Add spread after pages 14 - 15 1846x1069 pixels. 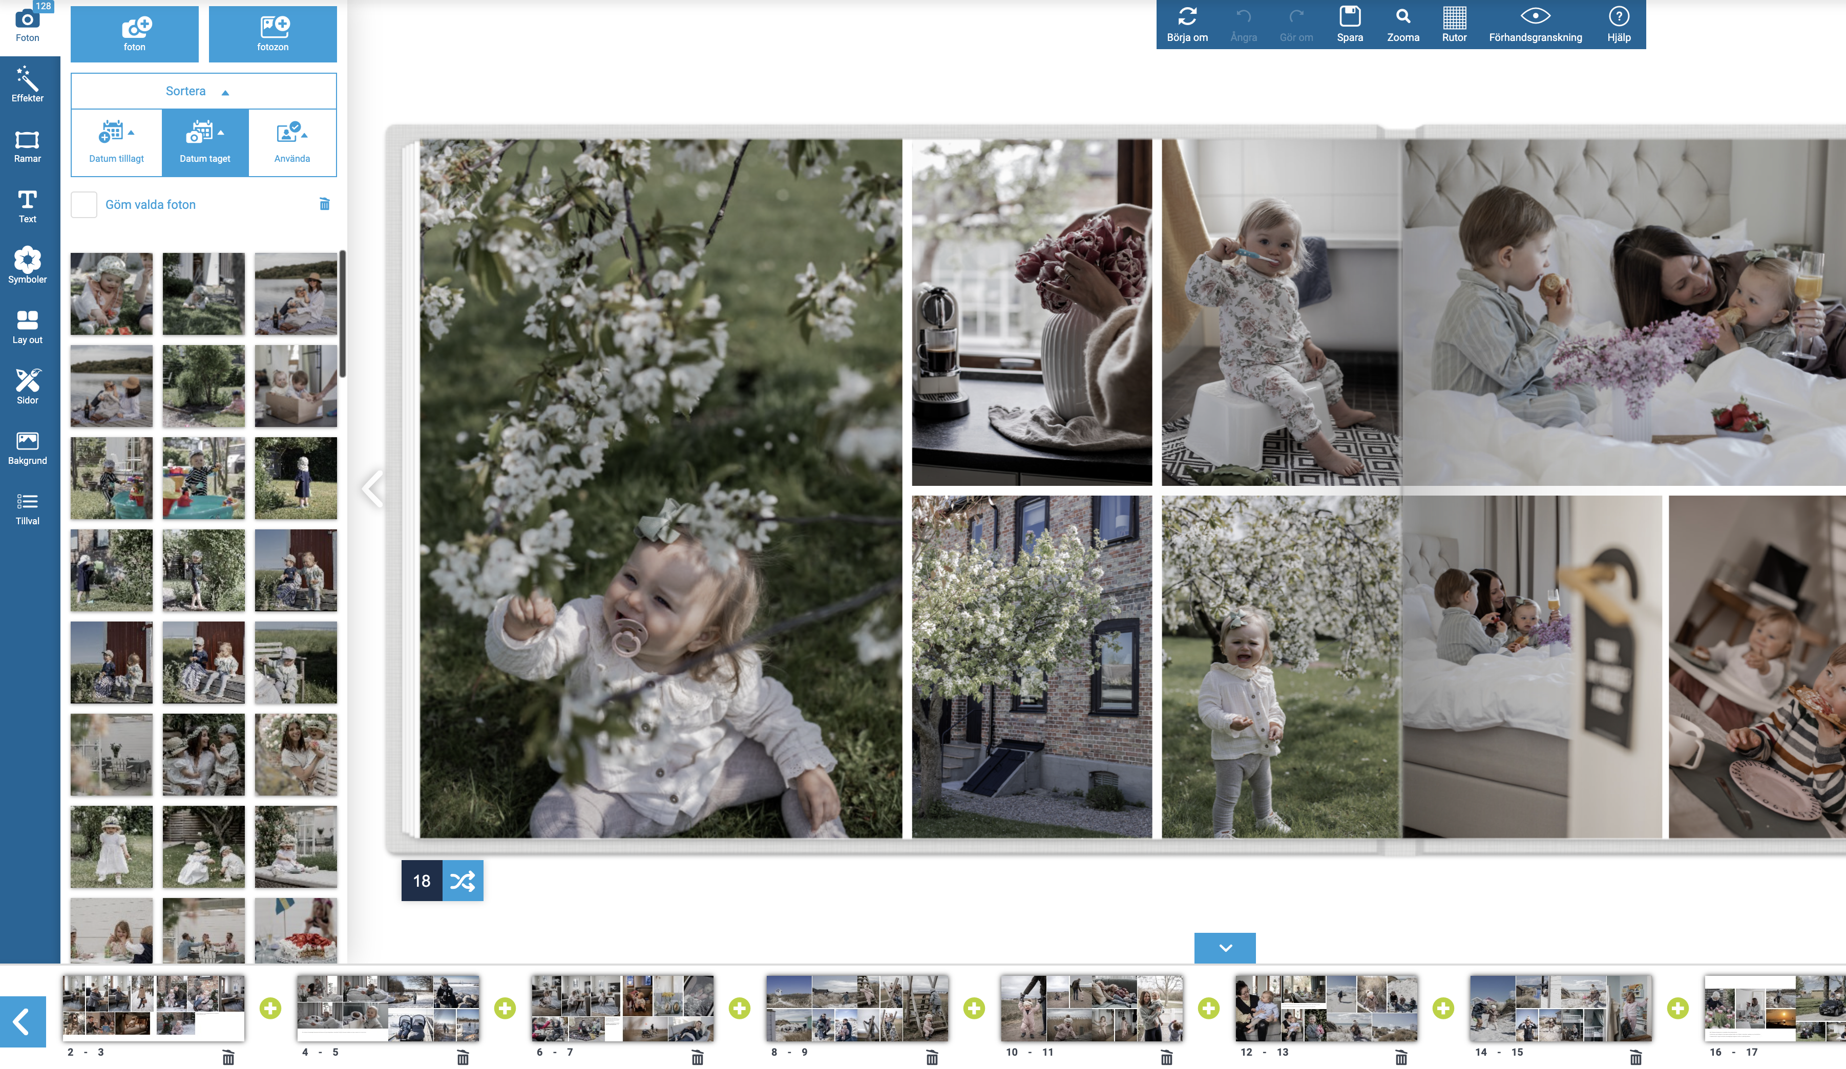(x=1677, y=1008)
